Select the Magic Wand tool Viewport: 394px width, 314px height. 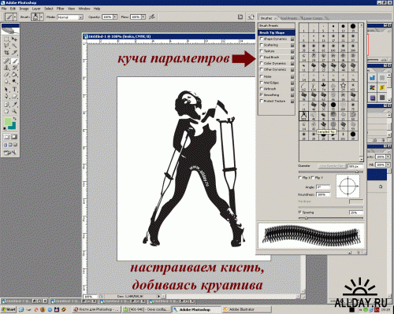[14, 46]
